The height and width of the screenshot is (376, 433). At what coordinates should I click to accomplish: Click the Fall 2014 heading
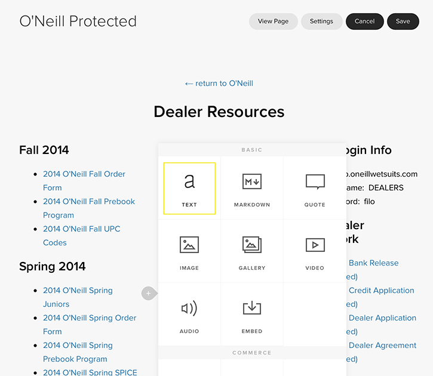44,150
